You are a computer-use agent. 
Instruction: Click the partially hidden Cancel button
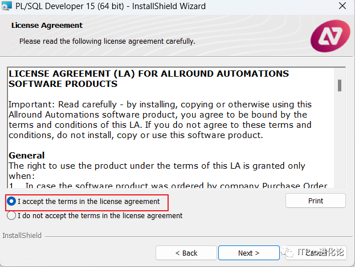311,253
